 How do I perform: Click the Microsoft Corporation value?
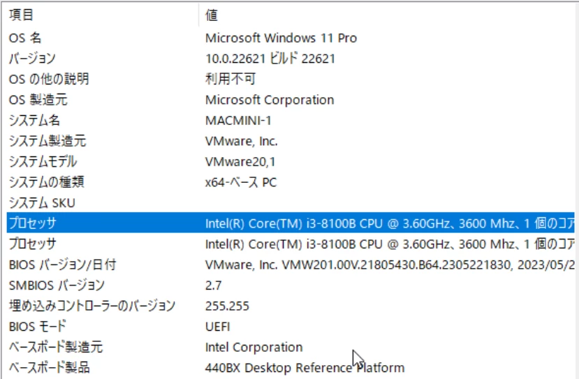click(270, 100)
